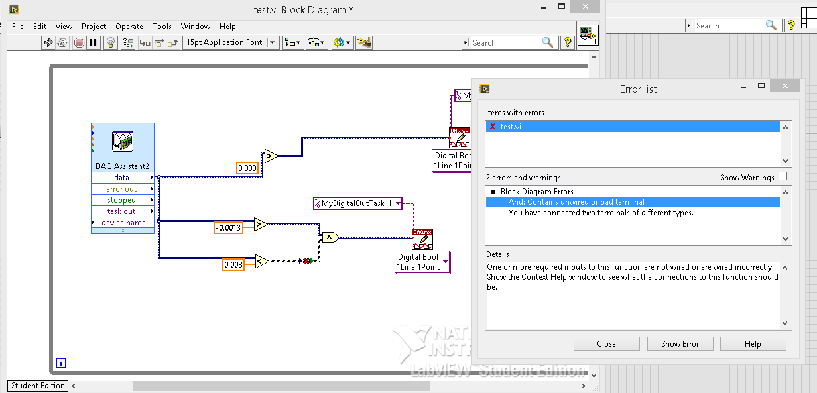Select the two terminals of different types error

[x=601, y=213]
